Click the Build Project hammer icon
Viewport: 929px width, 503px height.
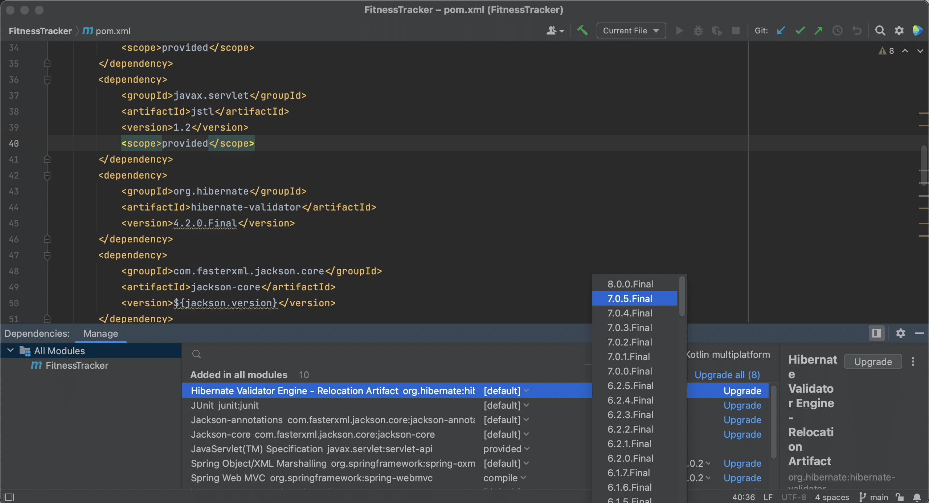click(582, 30)
